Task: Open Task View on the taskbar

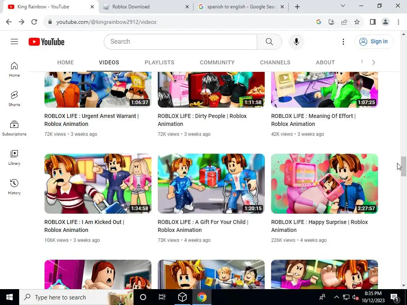Action: (162, 297)
